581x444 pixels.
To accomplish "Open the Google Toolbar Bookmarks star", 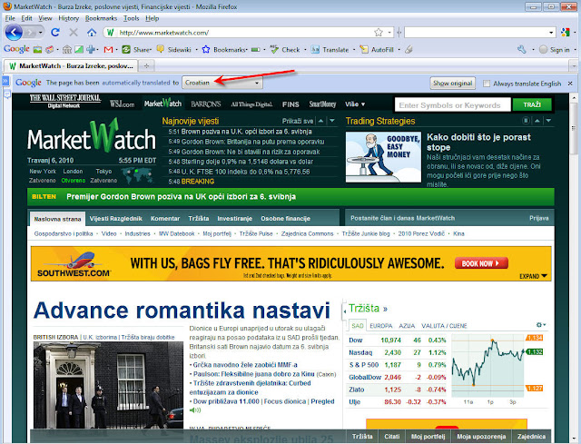I will (x=224, y=49).
